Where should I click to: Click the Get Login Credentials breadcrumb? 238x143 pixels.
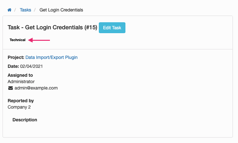61,10
